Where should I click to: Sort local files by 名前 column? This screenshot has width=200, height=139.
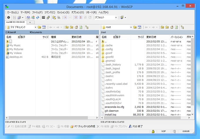point(9,37)
